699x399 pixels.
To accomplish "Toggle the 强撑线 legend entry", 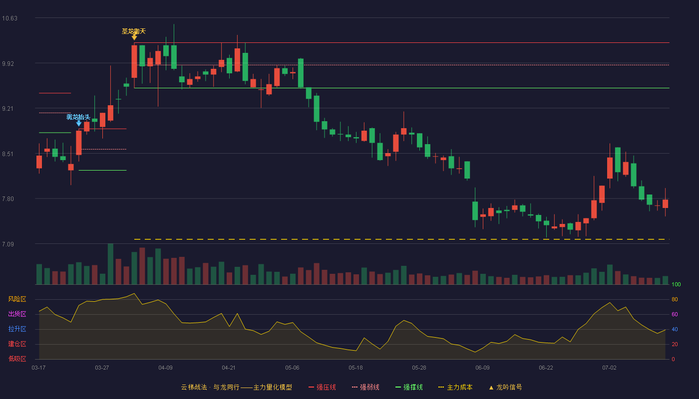I will (409, 387).
